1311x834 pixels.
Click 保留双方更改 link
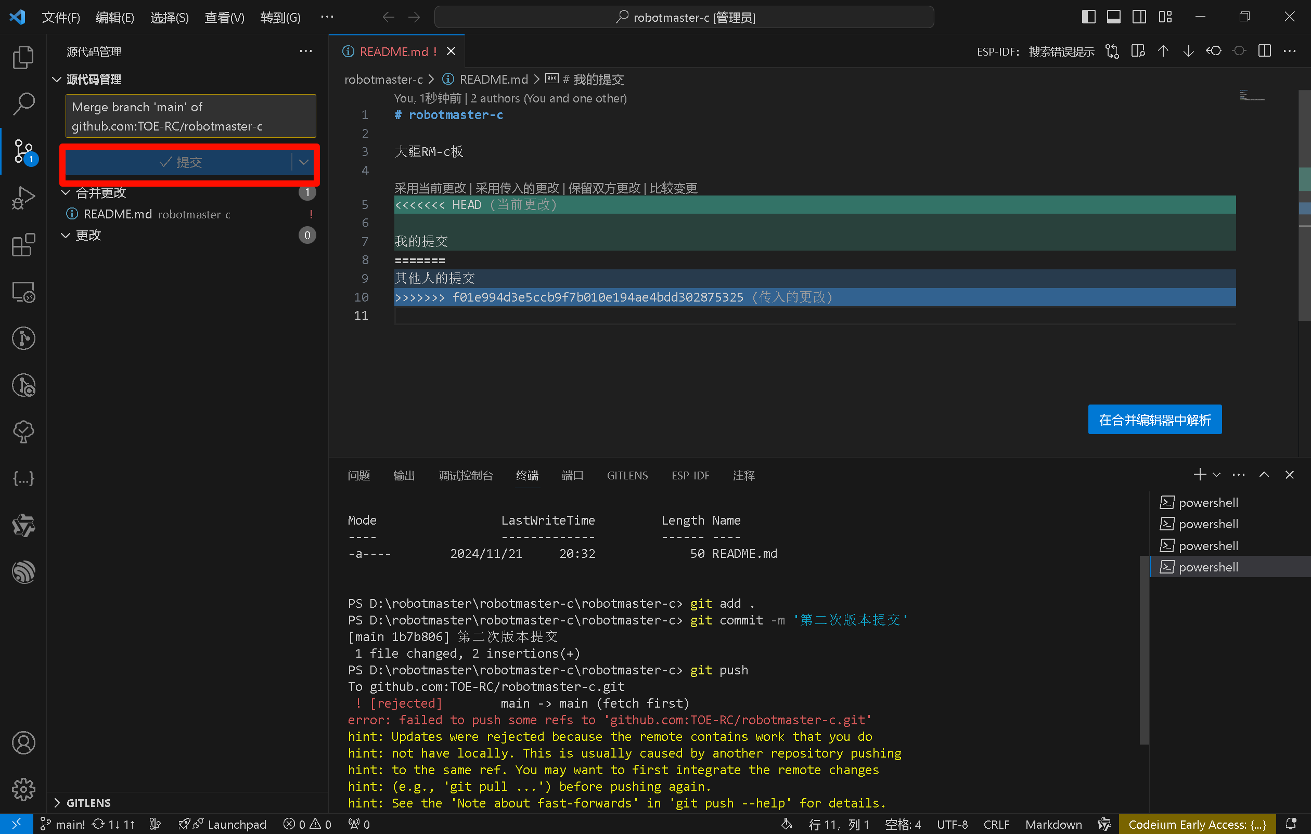coord(605,188)
